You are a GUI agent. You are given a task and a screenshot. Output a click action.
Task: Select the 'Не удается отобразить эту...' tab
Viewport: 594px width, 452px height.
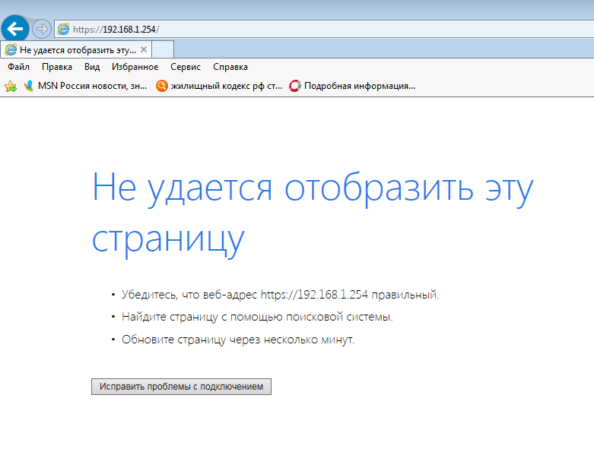(76, 49)
